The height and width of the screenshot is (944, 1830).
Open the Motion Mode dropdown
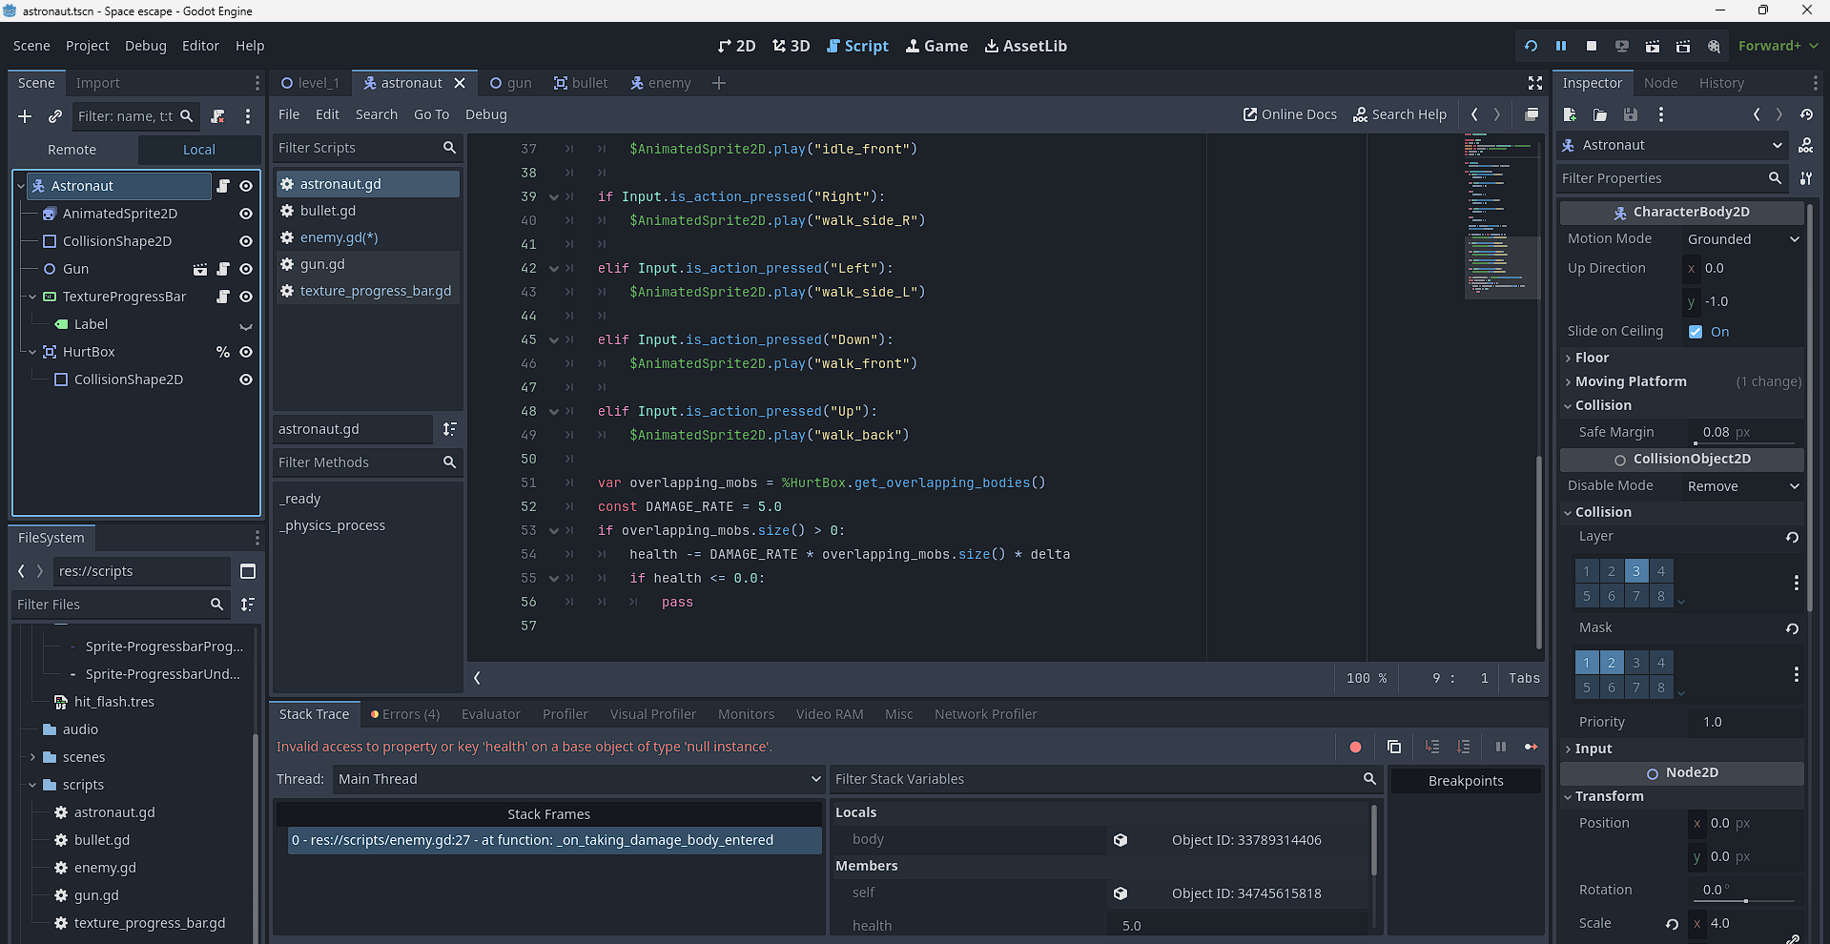coord(1742,239)
